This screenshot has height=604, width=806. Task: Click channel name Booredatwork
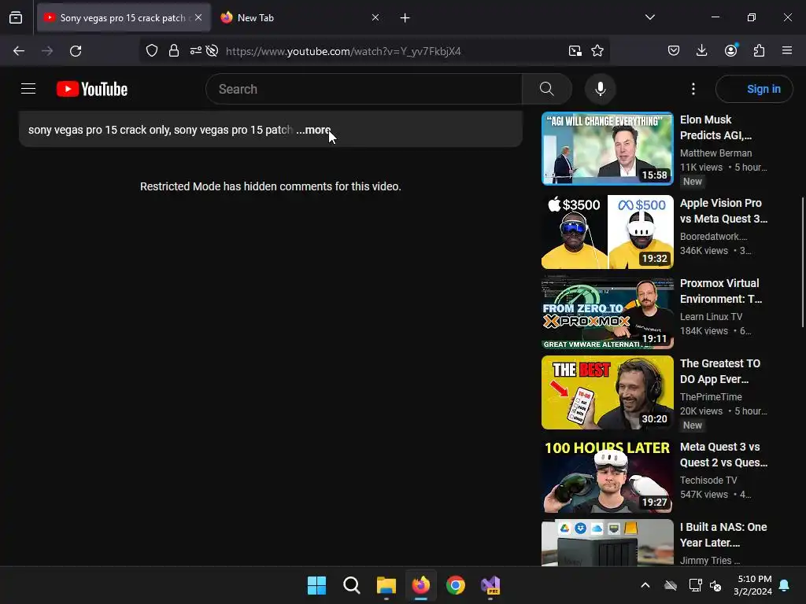tap(713, 236)
